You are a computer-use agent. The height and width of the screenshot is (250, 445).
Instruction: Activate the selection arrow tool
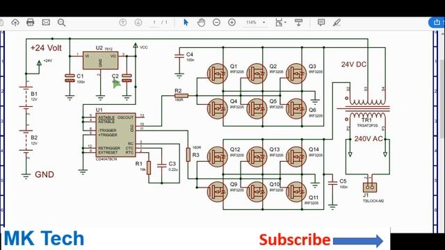pos(186,22)
